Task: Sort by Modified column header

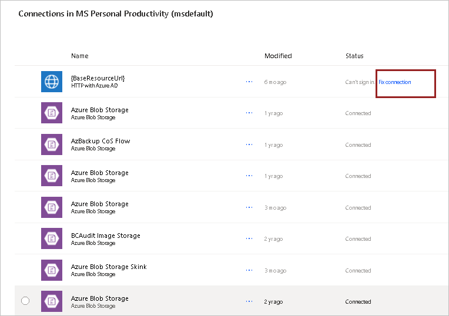Action: [278, 56]
